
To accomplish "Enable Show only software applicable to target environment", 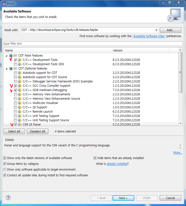I will pos(5,169).
